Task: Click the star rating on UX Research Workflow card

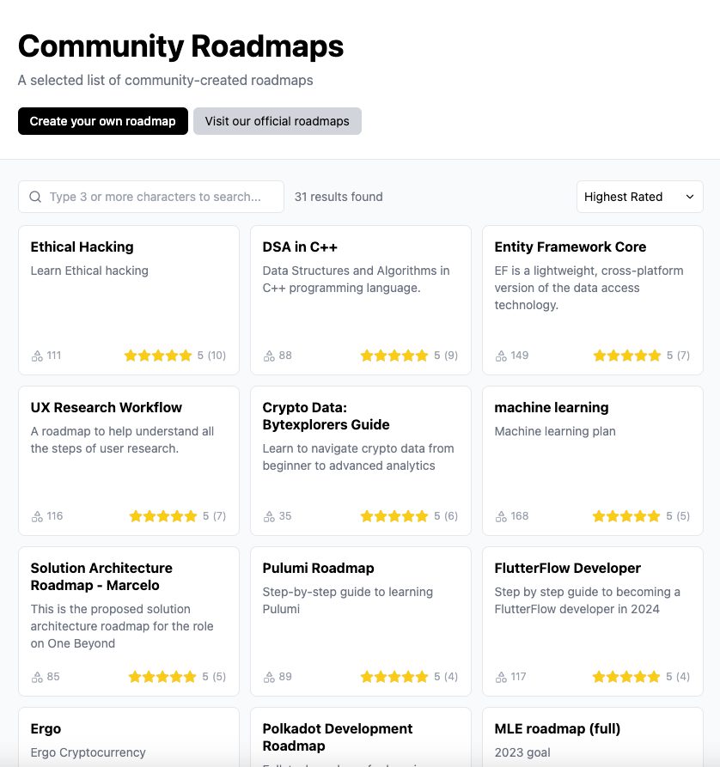Action: [x=163, y=516]
